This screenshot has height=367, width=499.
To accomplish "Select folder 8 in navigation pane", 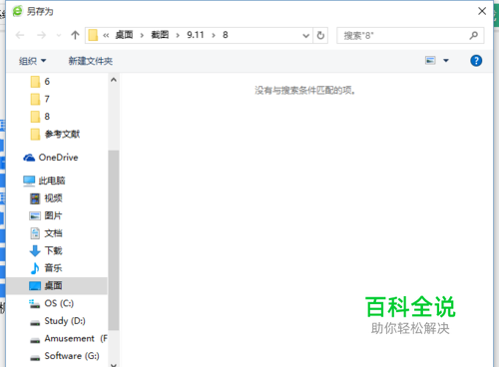I will pos(47,117).
